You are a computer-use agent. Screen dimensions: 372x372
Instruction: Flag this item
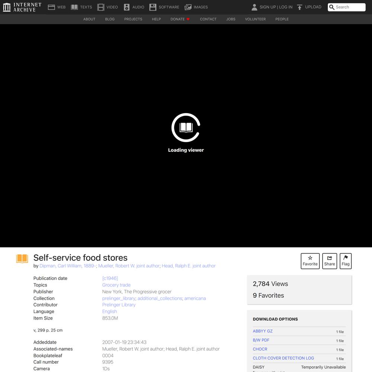tap(346, 261)
